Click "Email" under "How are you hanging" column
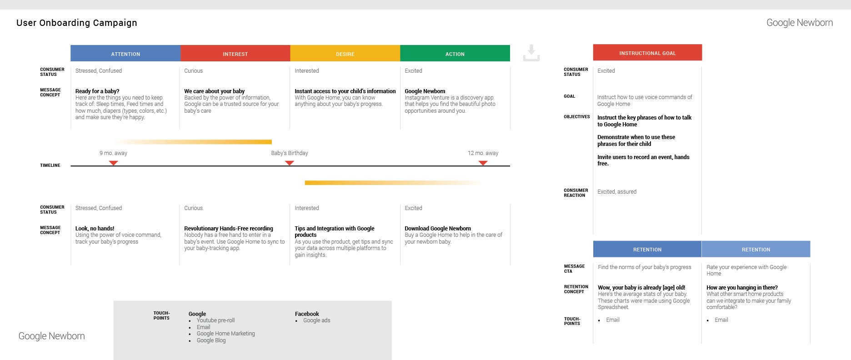 (x=721, y=320)
